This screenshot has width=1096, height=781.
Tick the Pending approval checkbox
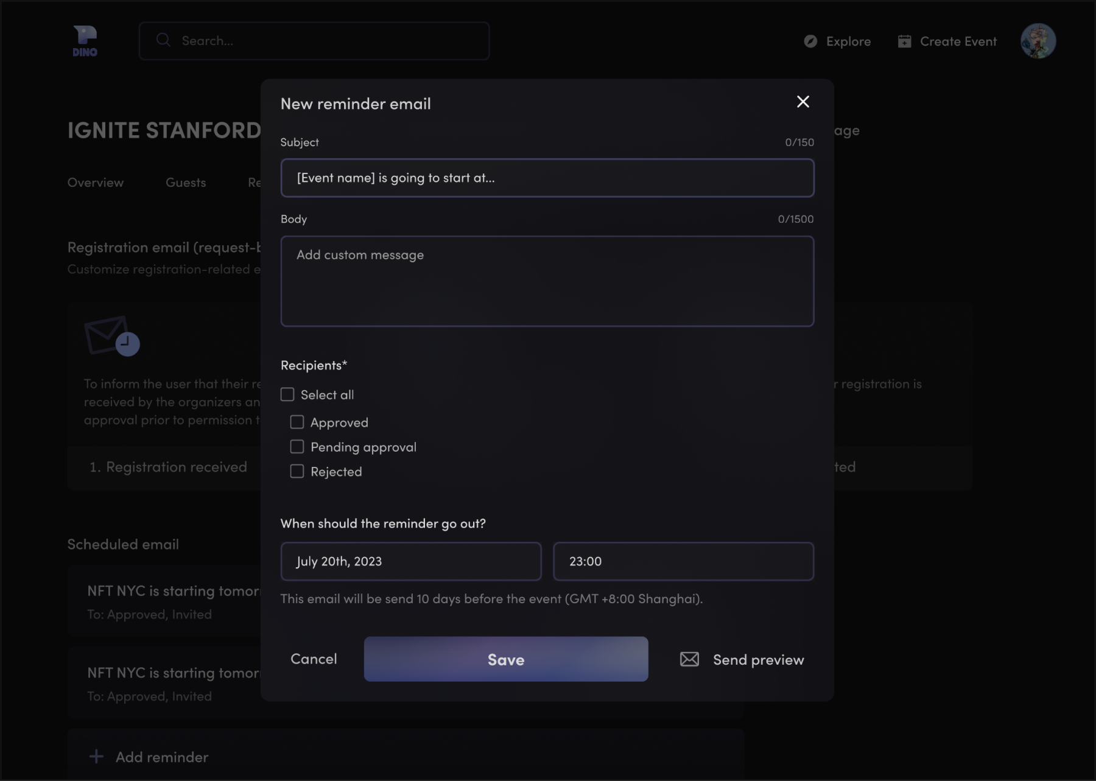click(297, 447)
